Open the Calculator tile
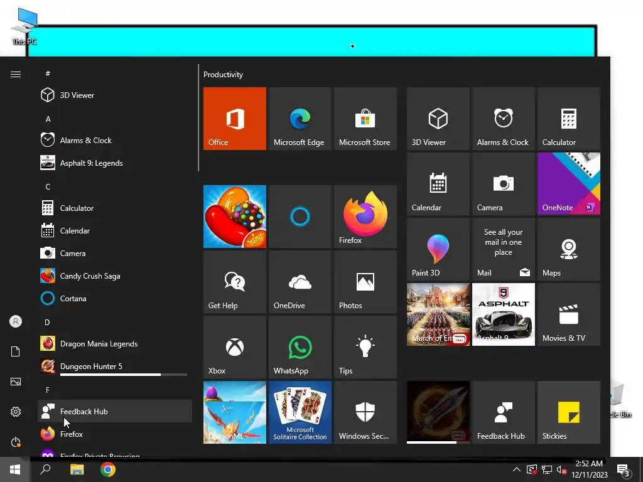Image resolution: width=643 pixels, height=482 pixels. click(x=568, y=119)
